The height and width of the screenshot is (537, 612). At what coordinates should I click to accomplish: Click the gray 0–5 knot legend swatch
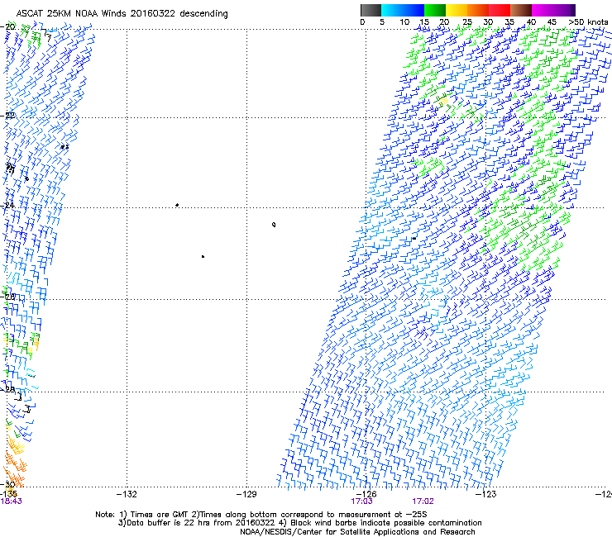(371, 10)
